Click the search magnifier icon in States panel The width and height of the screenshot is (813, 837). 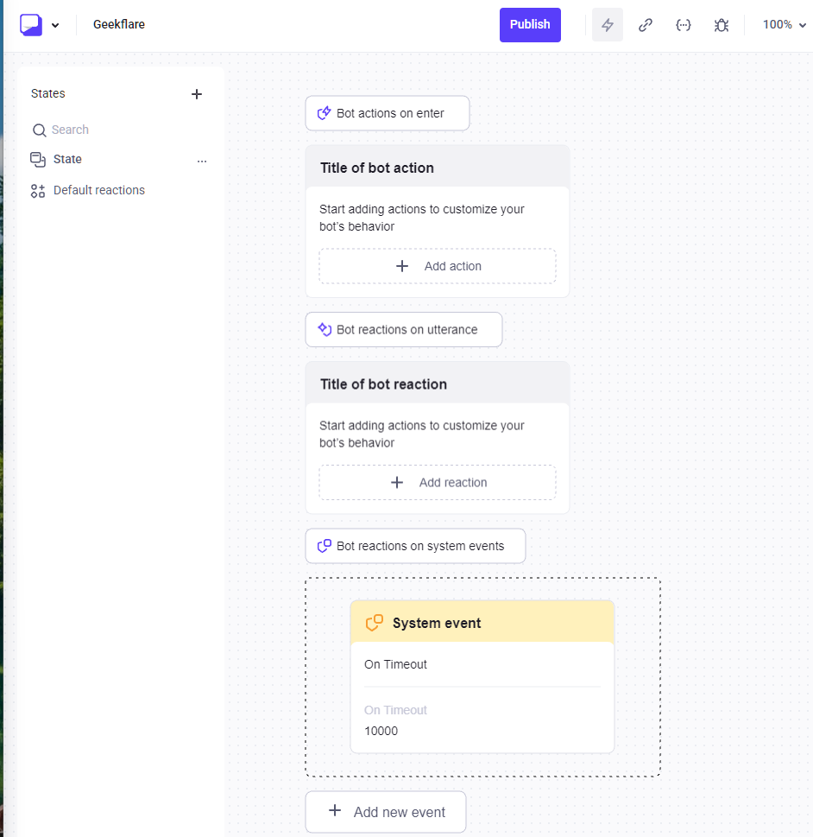click(39, 130)
